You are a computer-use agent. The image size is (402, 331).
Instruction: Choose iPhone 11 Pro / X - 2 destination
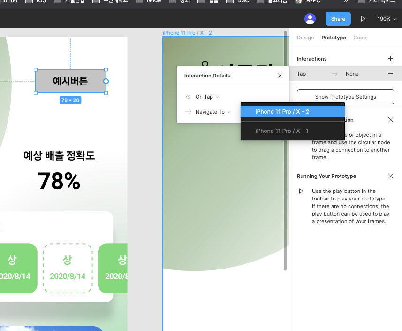(x=293, y=112)
